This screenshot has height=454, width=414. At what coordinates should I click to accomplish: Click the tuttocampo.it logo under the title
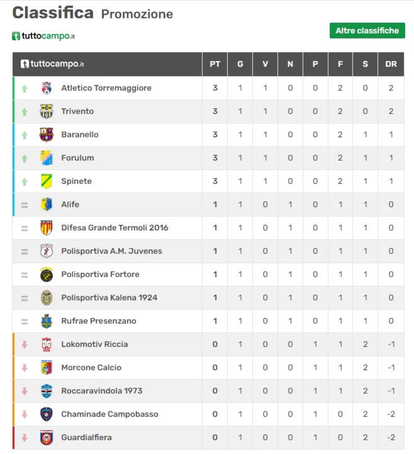[x=43, y=36]
